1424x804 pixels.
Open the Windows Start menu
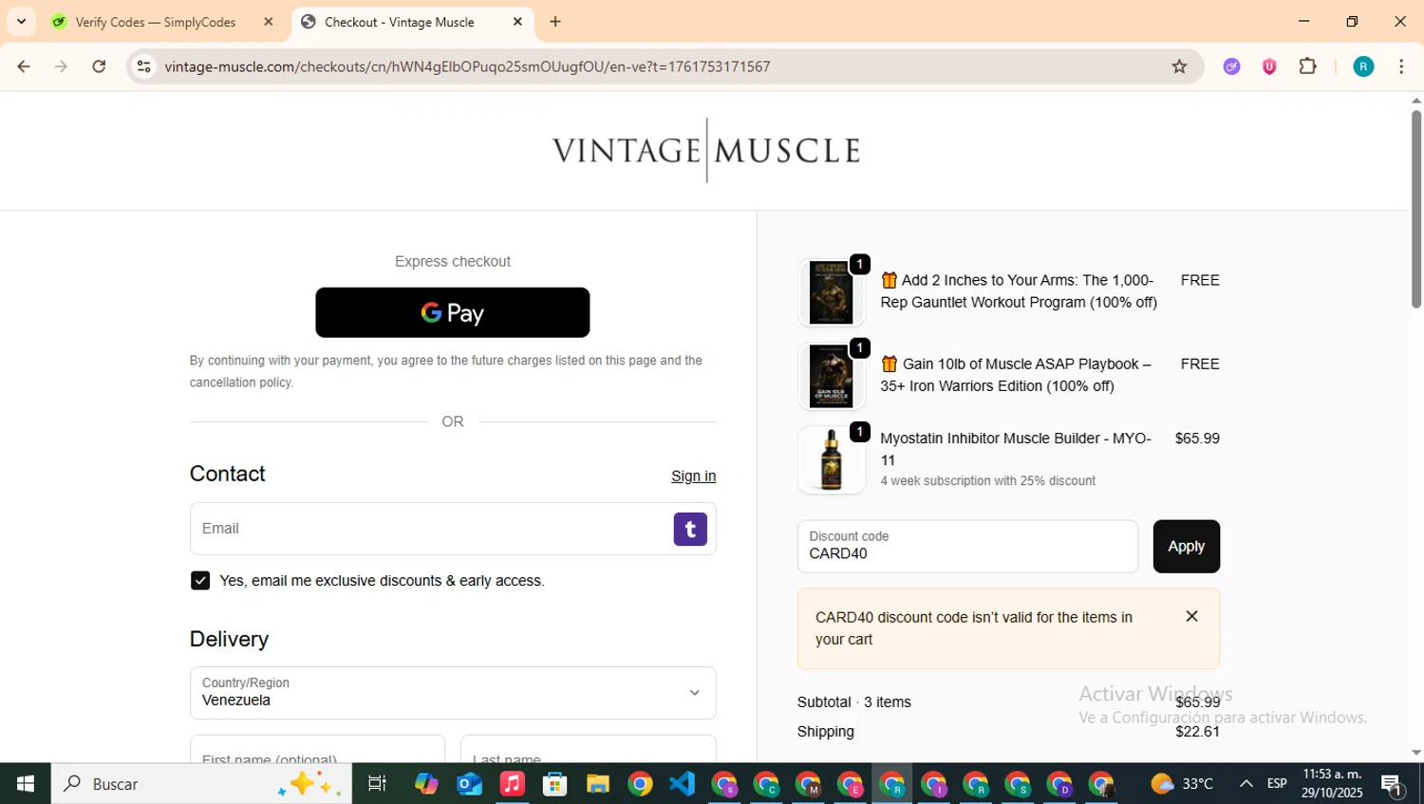click(26, 783)
